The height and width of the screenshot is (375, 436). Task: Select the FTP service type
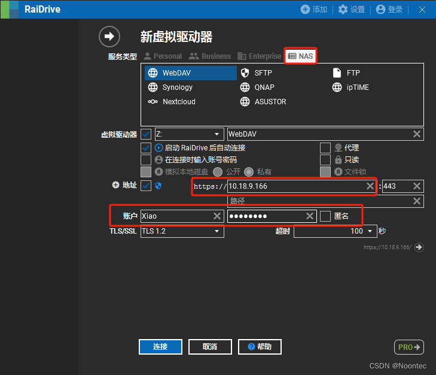(x=346, y=73)
